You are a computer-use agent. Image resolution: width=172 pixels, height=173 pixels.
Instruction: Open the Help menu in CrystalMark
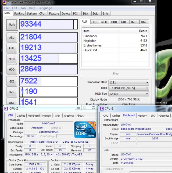32,8
